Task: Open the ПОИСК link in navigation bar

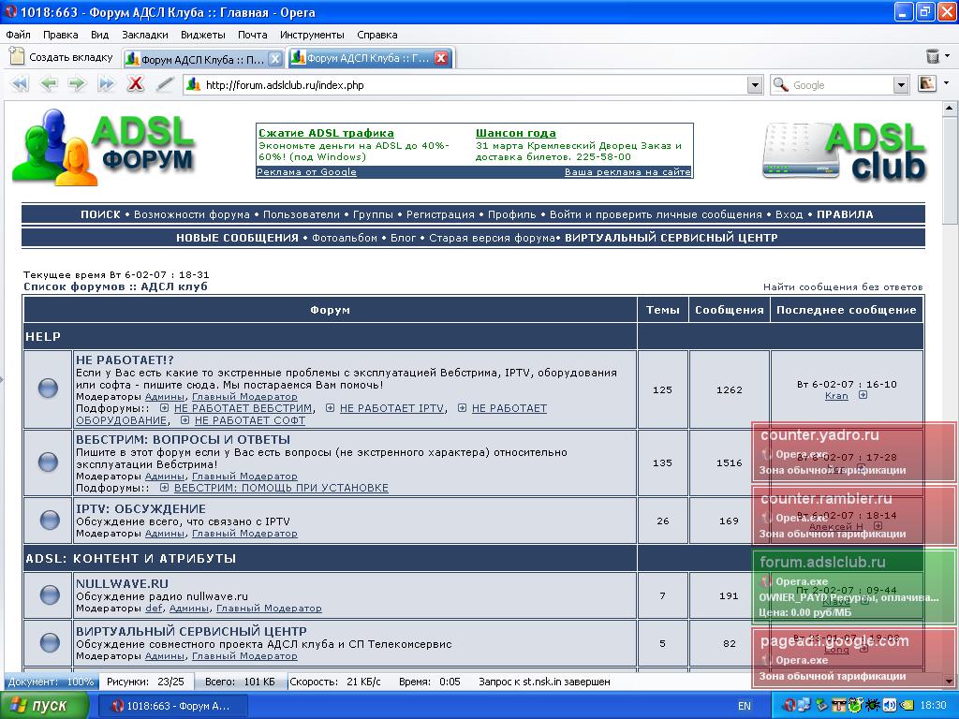Action: tap(100, 214)
